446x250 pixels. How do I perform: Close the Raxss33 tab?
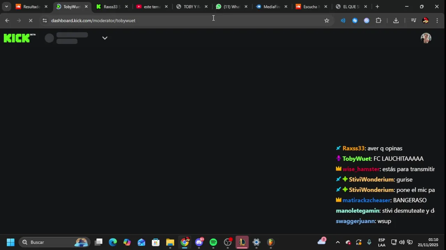[126, 7]
